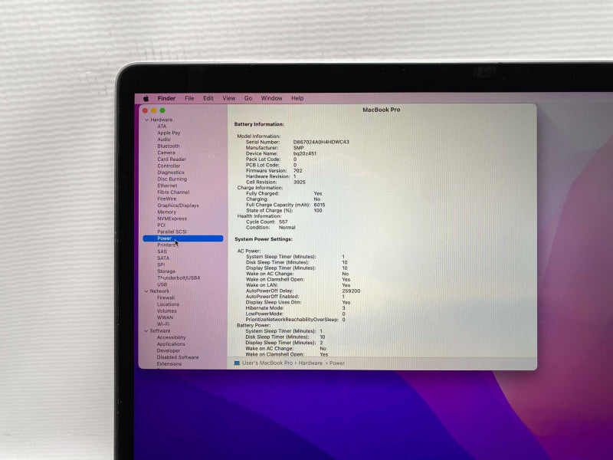Select Card Reader in the sidebar
This screenshot has height=460, width=613.
[172, 159]
